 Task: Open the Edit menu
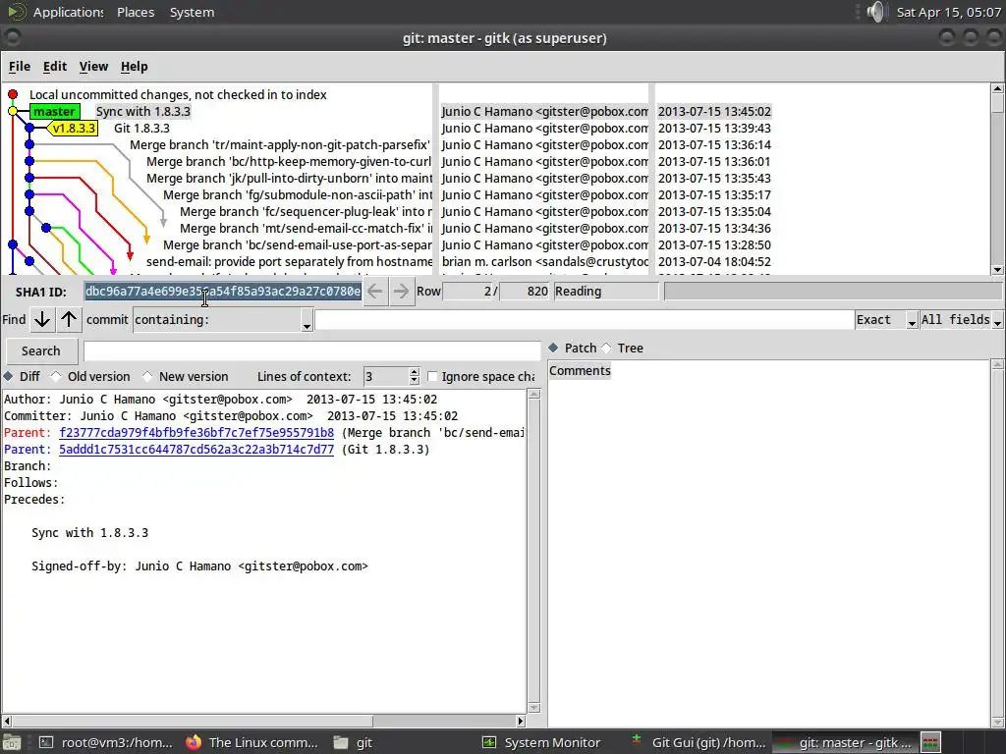[x=55, y=66]
